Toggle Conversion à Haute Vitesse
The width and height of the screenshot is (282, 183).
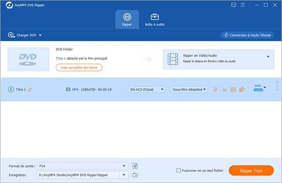point(247,35)
